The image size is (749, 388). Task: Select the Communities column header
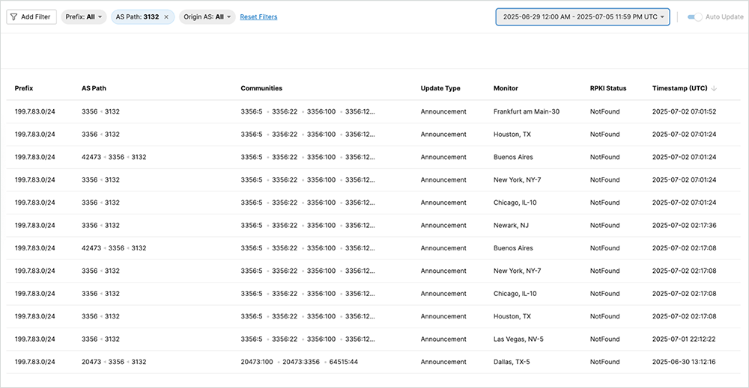[261, 88]
